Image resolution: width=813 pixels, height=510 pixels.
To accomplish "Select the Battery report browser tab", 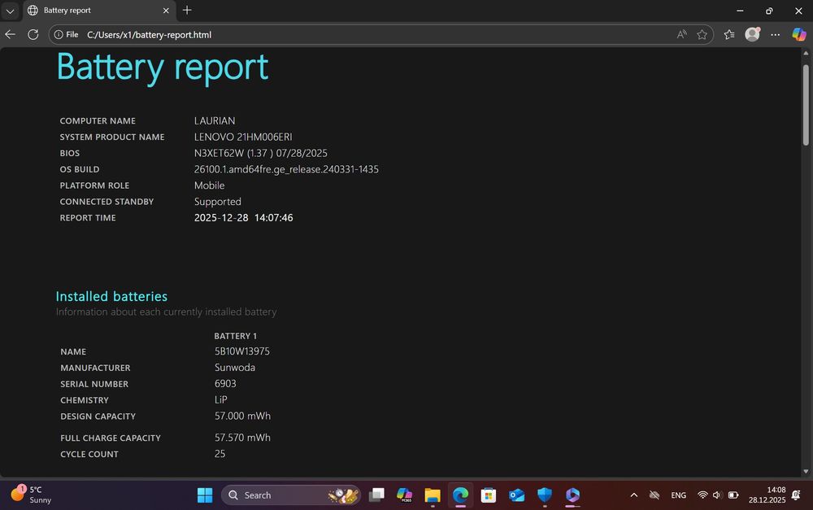I will coord(98,11).
